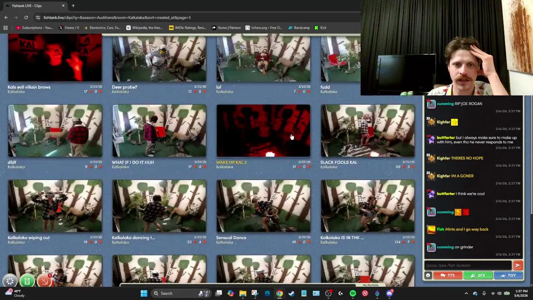
Task: Play the 'Kalkalaka wiping out' clip thumbnail
Action: click(x=55, y=206)
